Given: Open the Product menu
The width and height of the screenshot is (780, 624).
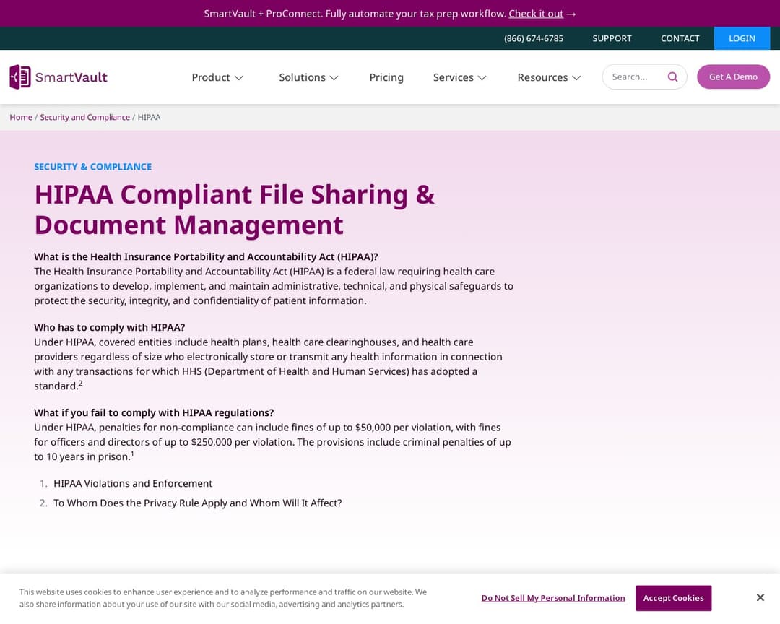Looking at the screenshot, I should [x=211, y=77].
